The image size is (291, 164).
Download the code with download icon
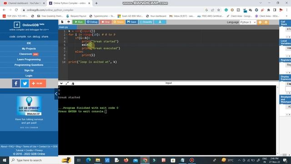click(x=160, y=22)
